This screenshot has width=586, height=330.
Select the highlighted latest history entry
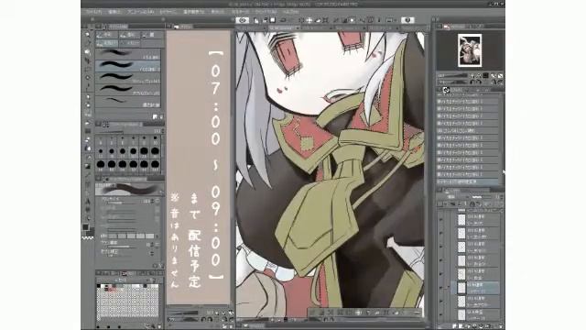coord(468,181)
